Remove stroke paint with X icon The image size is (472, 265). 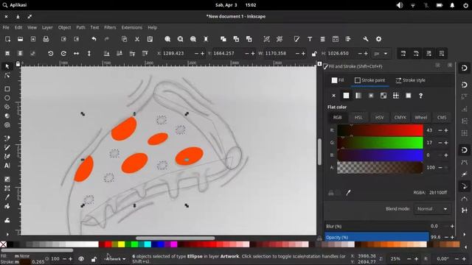pyautogui.click(x=333, y=96)
